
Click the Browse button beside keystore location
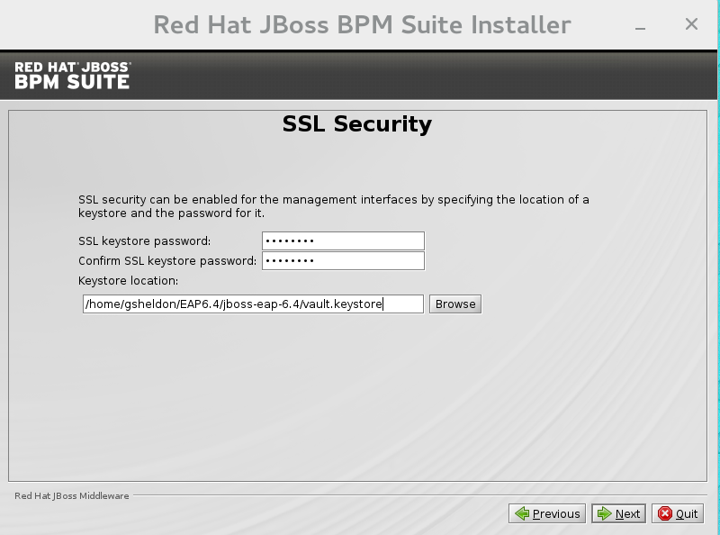coord(454,304)
